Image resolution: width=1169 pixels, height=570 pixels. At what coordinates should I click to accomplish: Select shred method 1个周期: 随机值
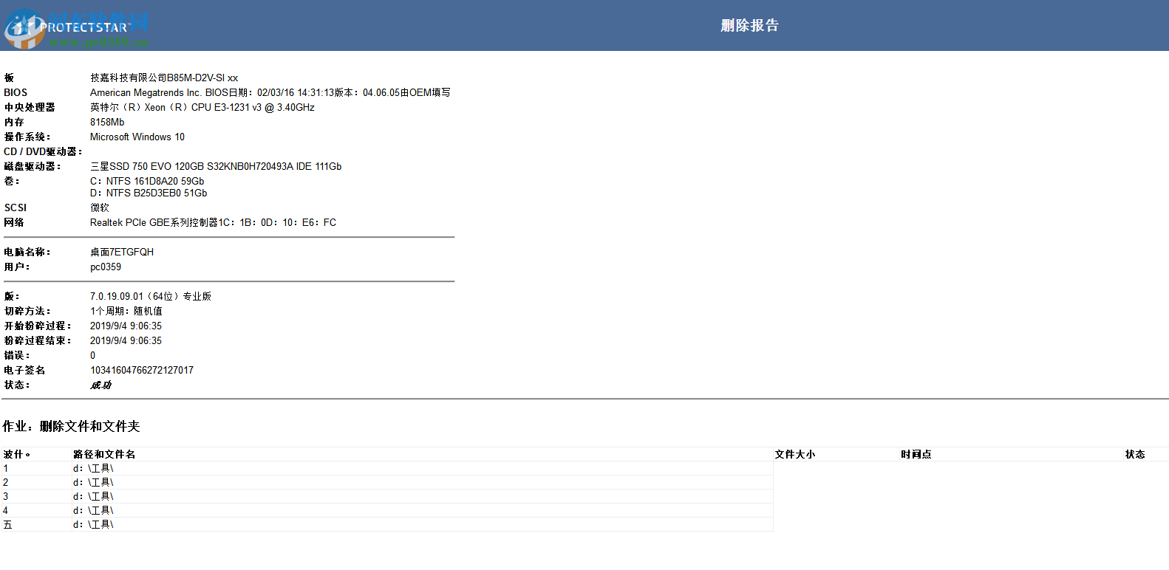[126, 311]
